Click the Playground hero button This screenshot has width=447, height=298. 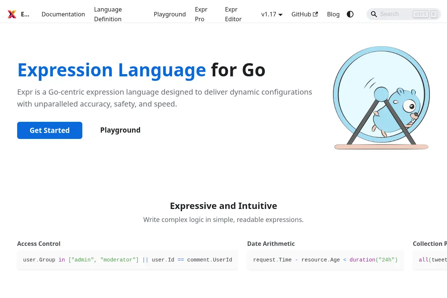[x=120, y=130]
